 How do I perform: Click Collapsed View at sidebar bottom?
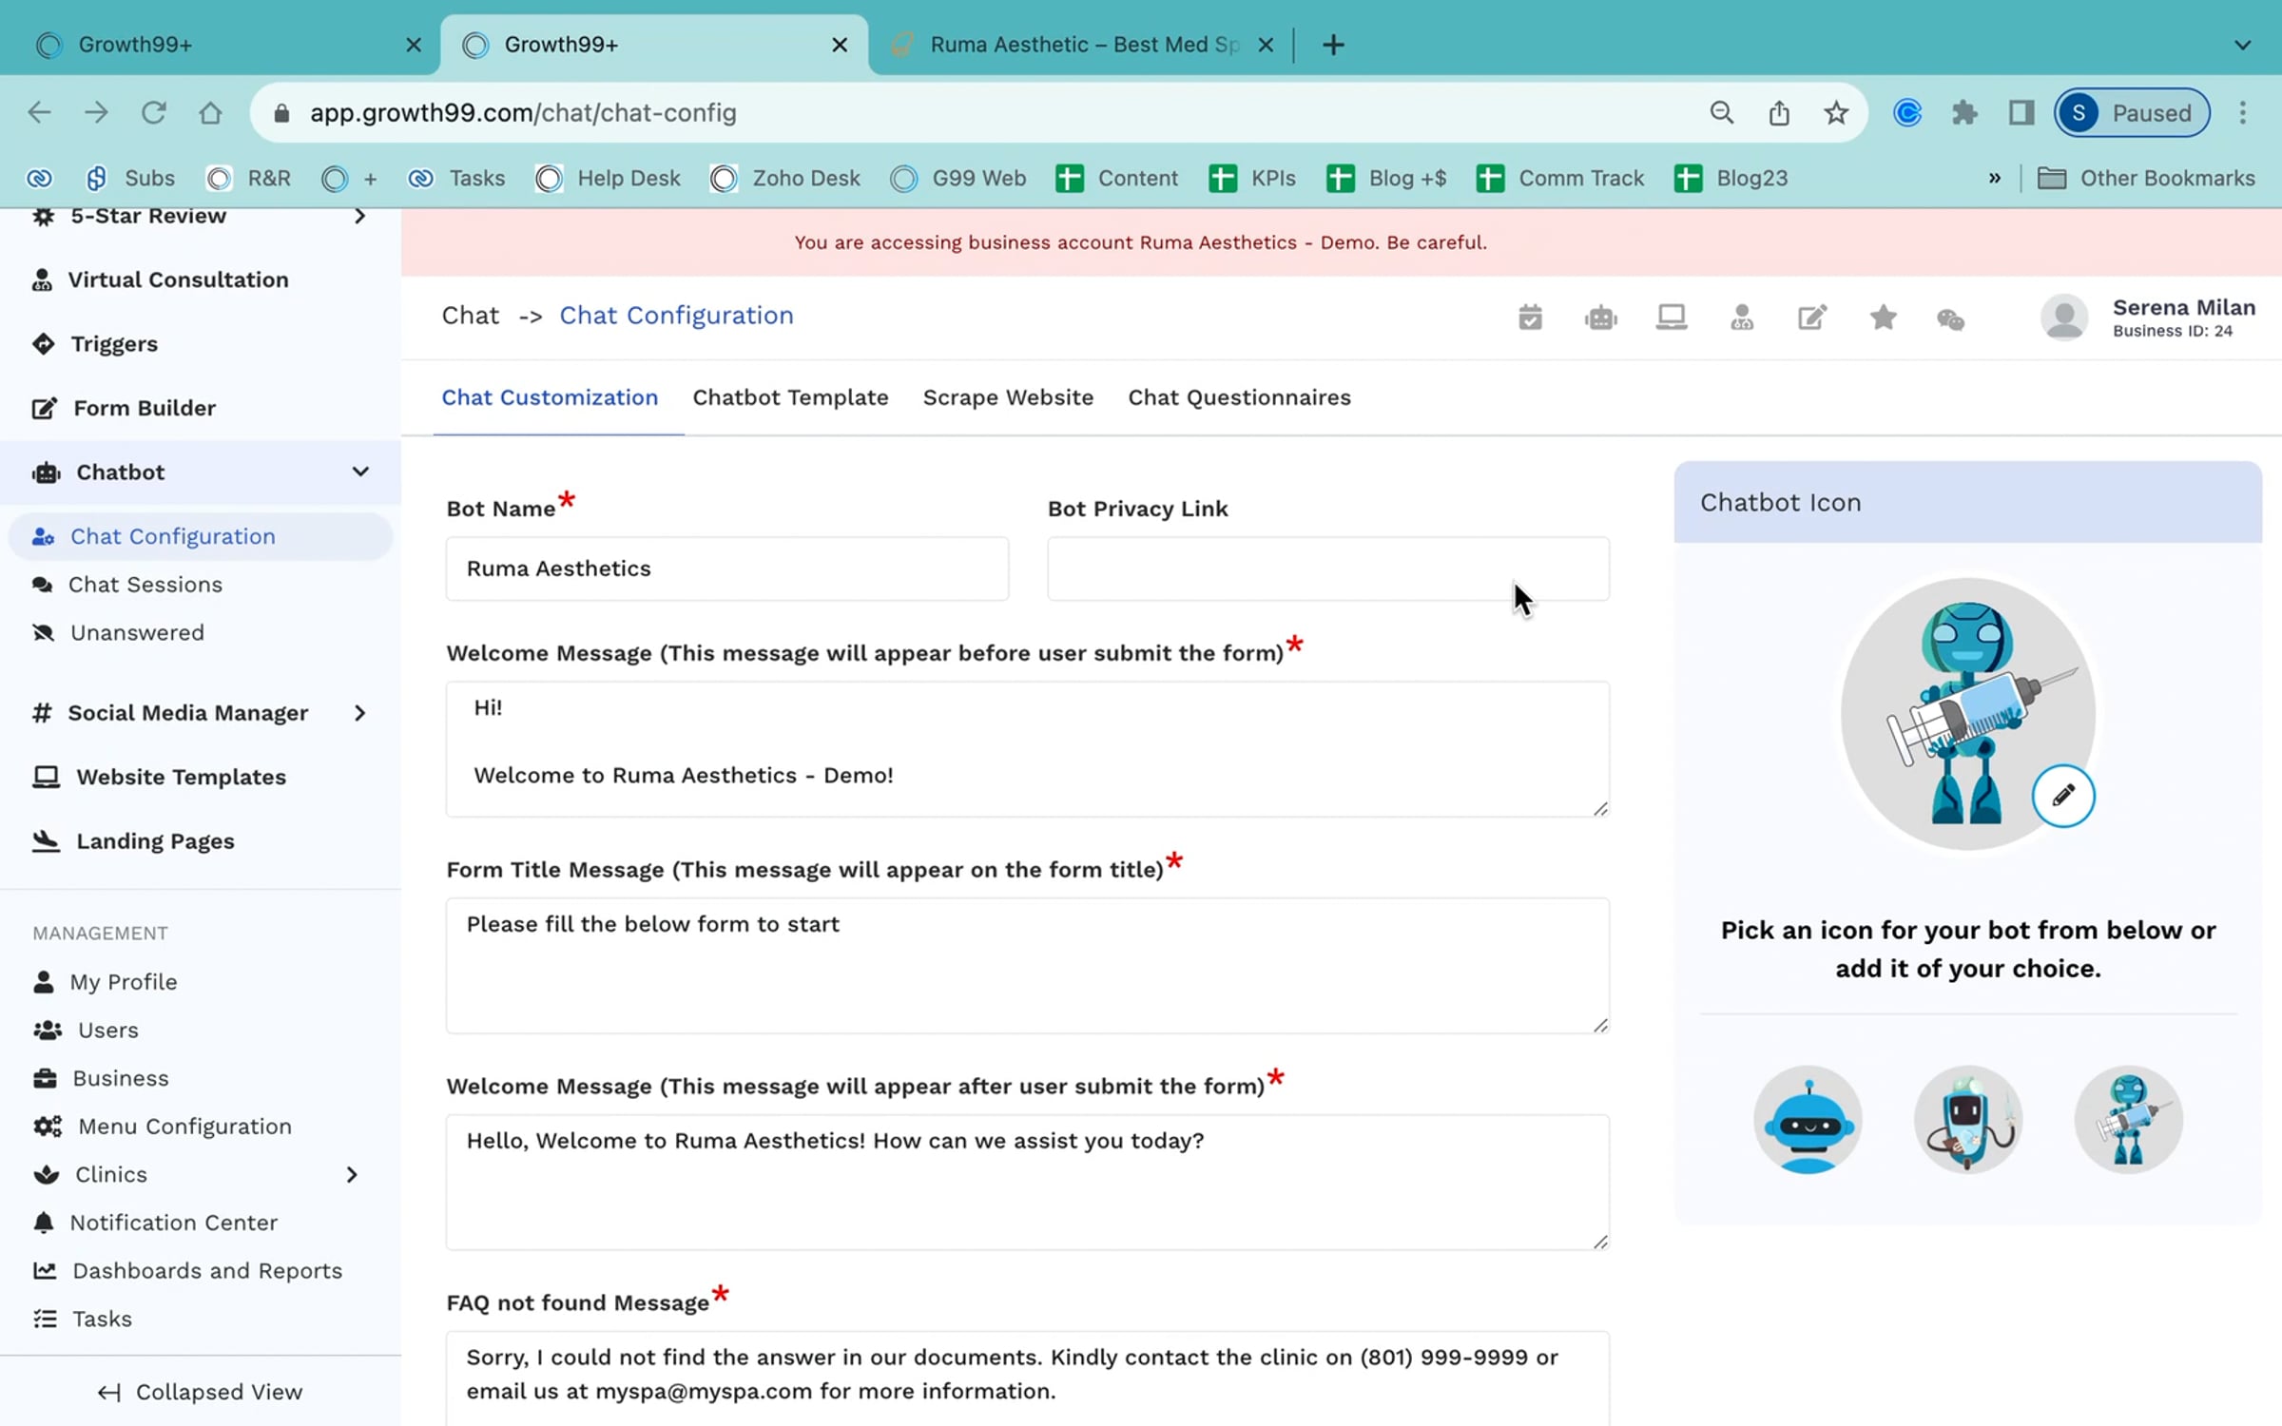point(201,1392)
